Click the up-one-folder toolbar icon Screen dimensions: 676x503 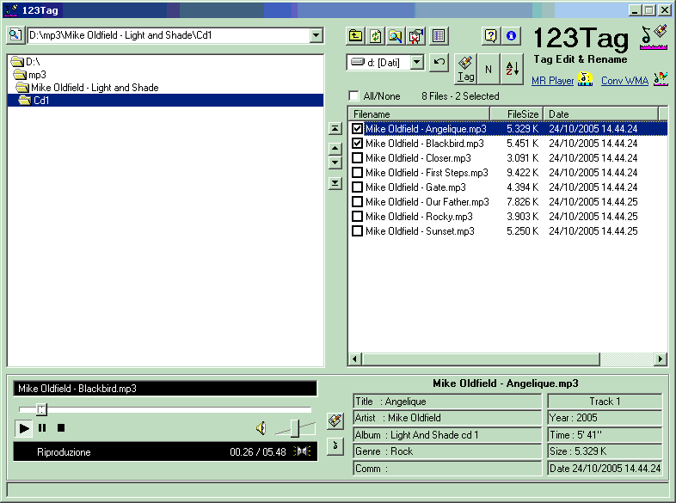point(355,36)
